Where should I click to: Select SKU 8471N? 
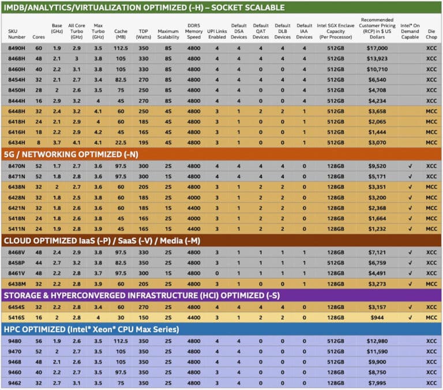tap(17, 177)
